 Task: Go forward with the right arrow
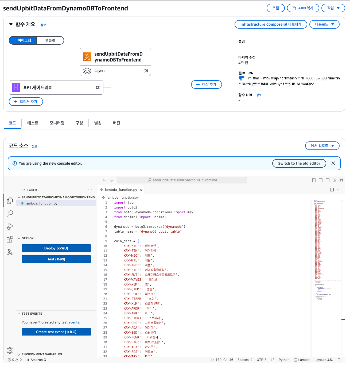coord(111,180)
